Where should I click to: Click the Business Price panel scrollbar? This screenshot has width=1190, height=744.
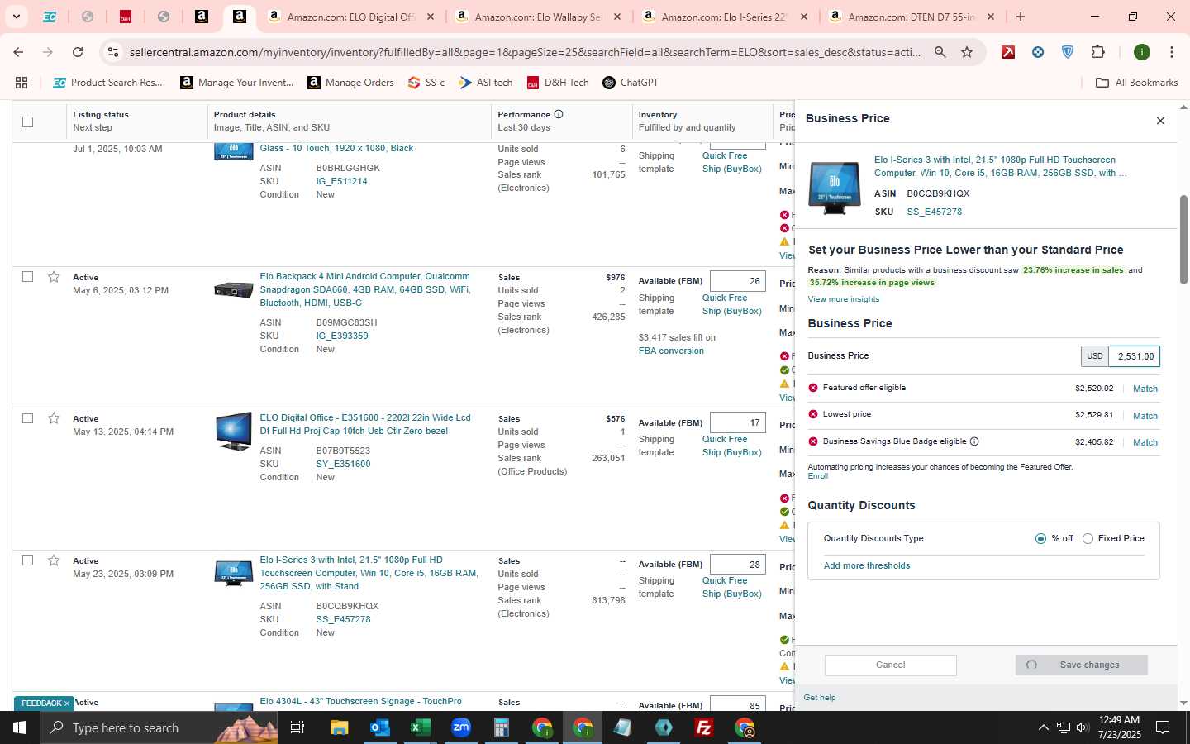click(x=1183, y=240)
